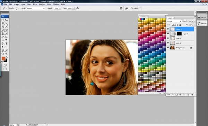208x126 pixels.
Task: Open the File menu
Action: coord(6,5)
